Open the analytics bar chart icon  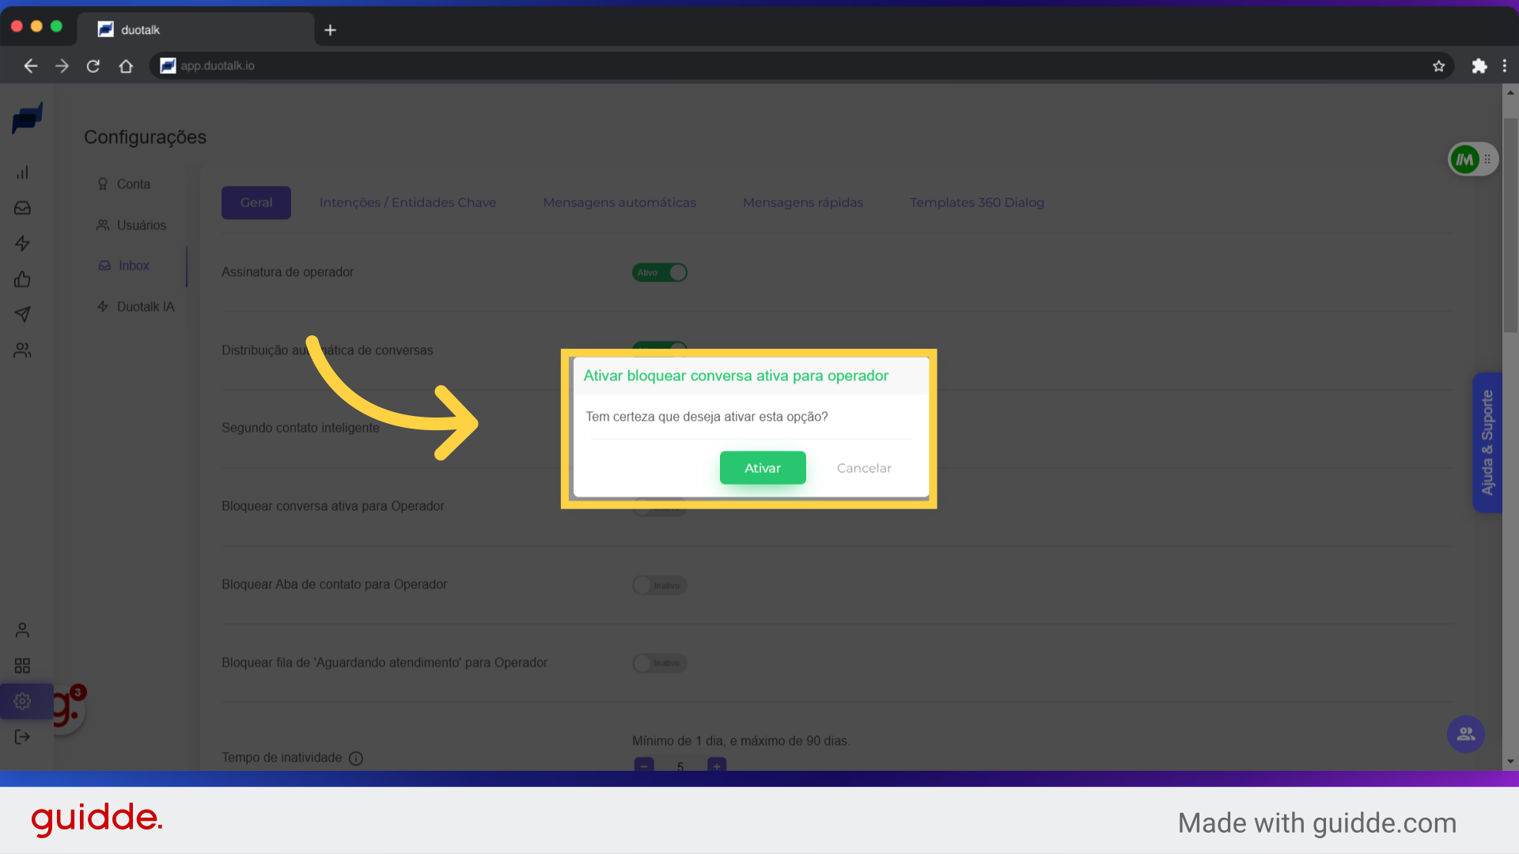pyautogui.click(x=22, y=172)
